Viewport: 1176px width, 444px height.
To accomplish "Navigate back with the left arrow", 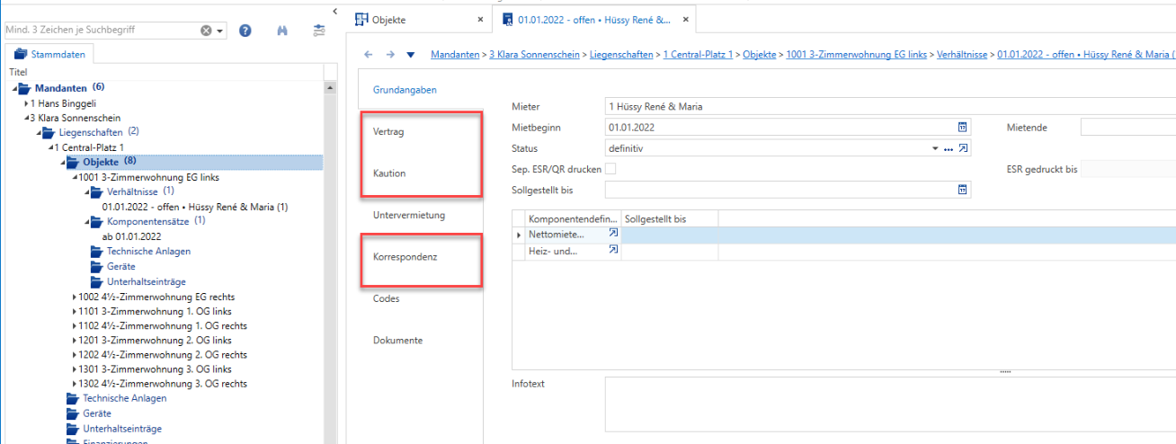I will click(x=368, y=55).
